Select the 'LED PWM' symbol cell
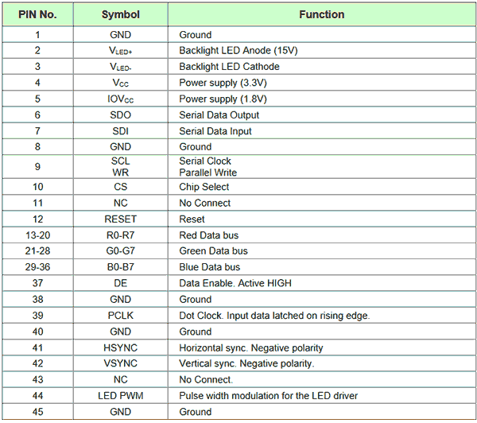The image size is (477, 423). (x=121, y=396)
